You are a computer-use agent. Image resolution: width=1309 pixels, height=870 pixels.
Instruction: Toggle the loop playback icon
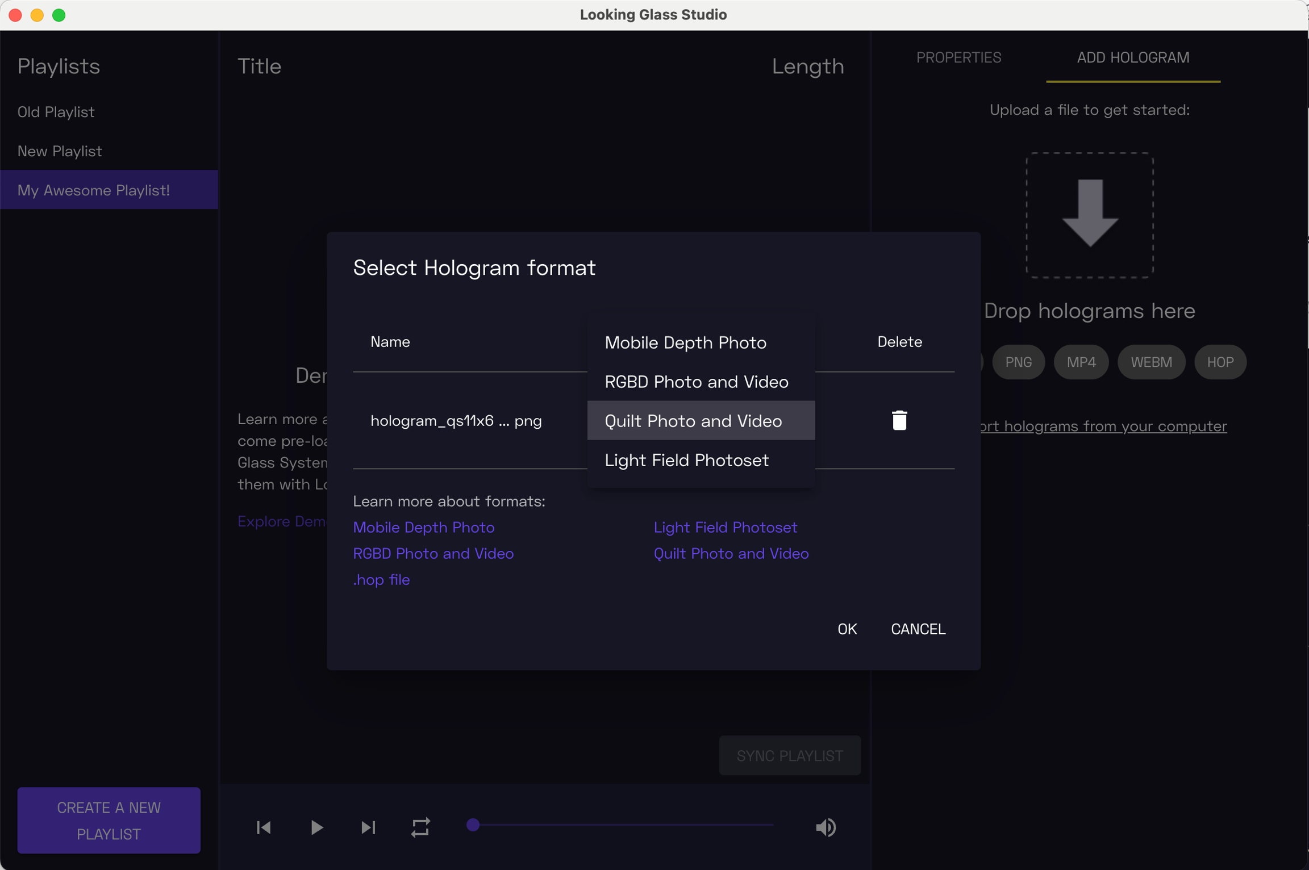(x=420, y=827)
